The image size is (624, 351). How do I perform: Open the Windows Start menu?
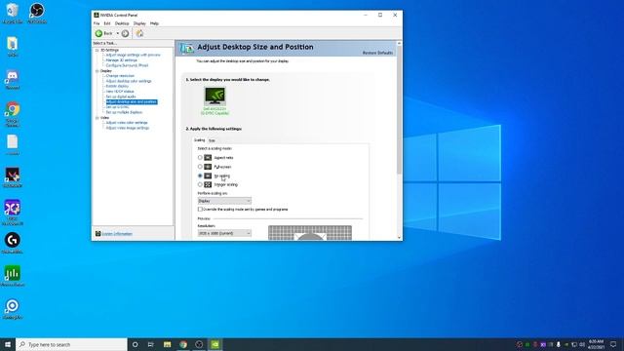8,344
